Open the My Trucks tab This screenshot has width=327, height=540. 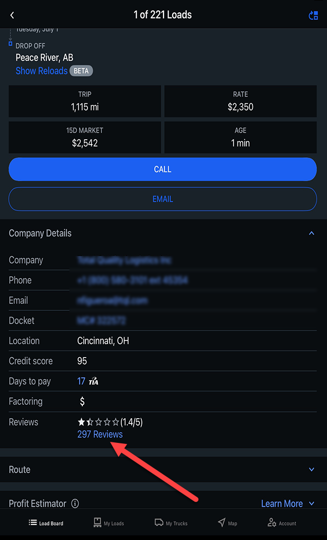point(171,523)
